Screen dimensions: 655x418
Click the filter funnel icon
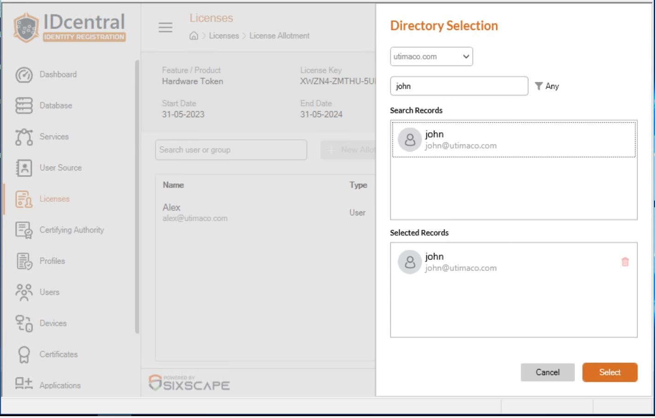point(538,86)
